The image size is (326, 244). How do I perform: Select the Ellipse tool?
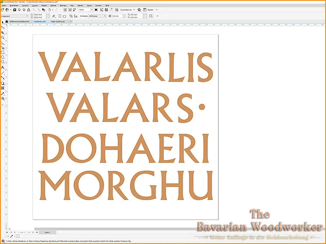point(3,57)
